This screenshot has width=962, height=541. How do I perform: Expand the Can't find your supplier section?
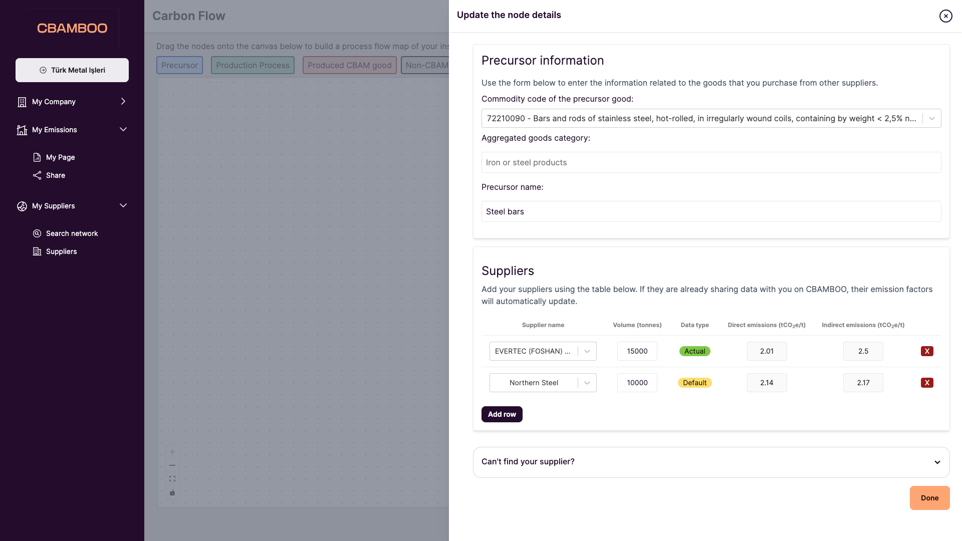pos(937,462)
